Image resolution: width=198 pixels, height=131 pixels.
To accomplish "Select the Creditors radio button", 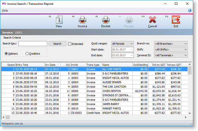I will point(27,54).
